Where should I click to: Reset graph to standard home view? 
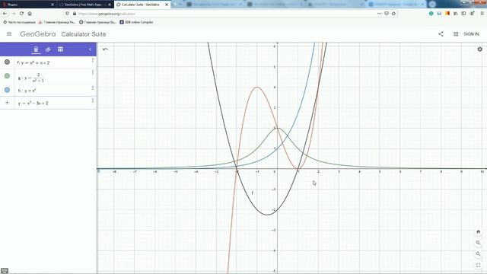479,231
